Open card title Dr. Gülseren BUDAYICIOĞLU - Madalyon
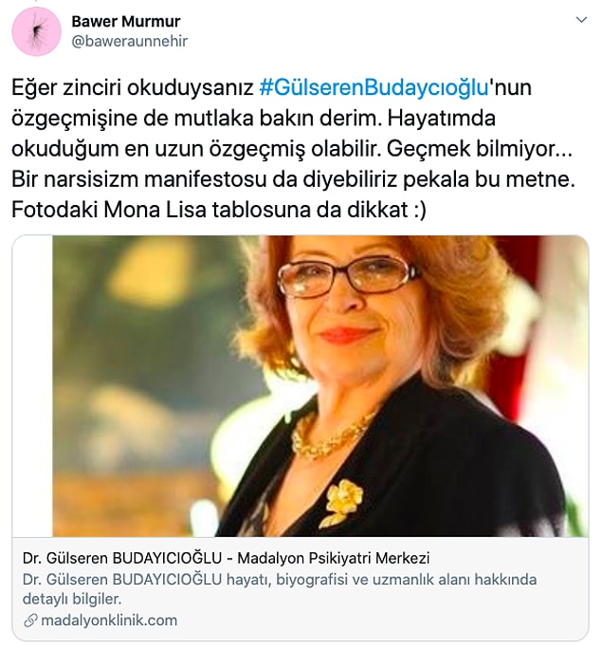 226,558
